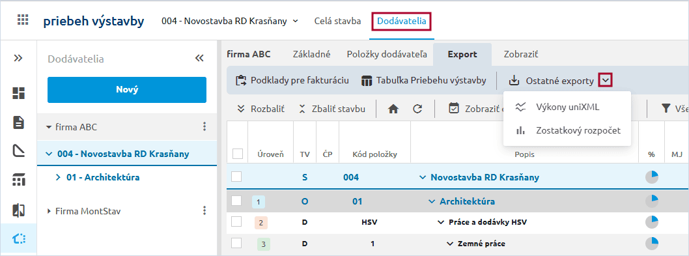Expand the left sidebar with double chevron
Viewport: 689px width, 256px height.
[x=18, y=58]
